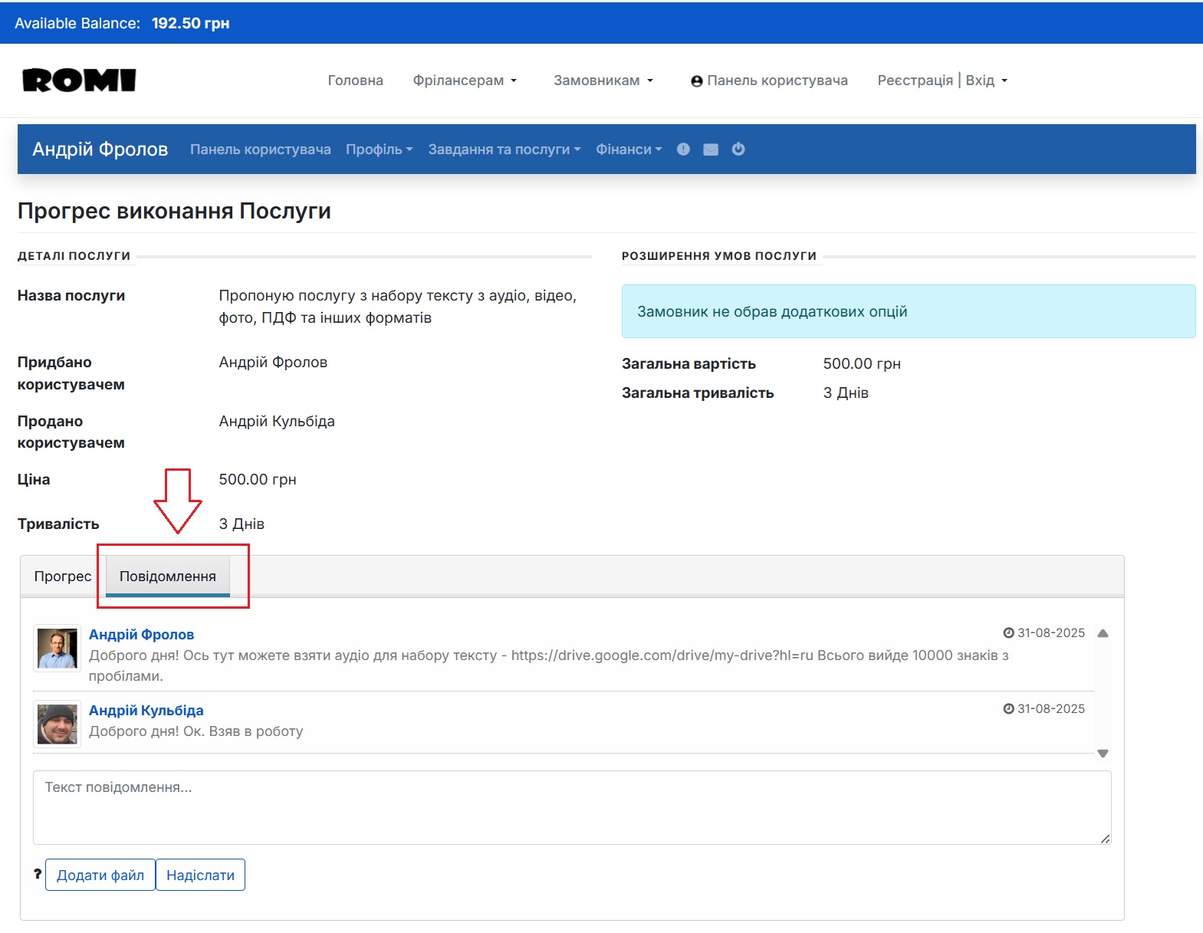1203x933 pixels.
Task: Click Андрій Фролов's avatar photo
Action: pyautogui.click(x=58, y=649)
